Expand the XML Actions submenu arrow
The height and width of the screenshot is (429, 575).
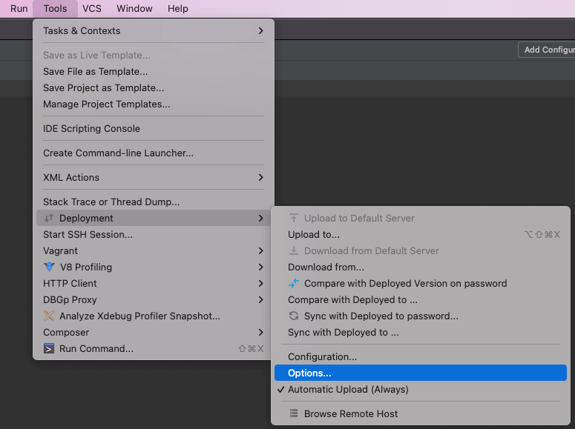coord(260,178)
